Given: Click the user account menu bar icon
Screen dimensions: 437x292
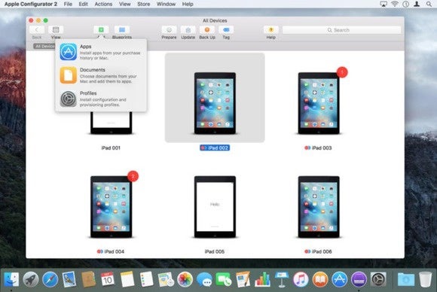Looking at the screenshot, I should [417, 4].
